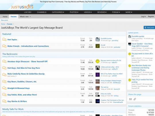Open the What's new dropdown arrow

[x=30, y=17]
